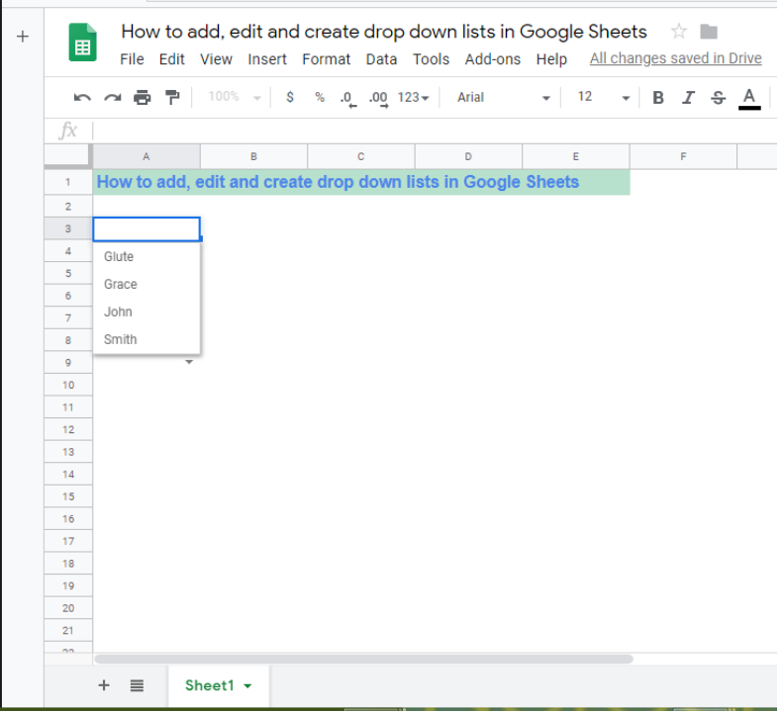Open the Data menu

(381, 59)
